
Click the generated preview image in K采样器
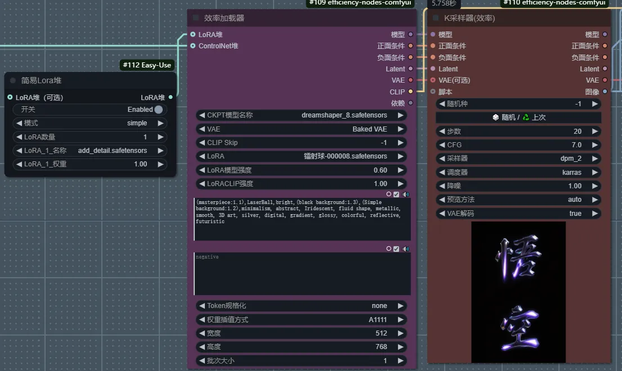(x=518, y=292)
